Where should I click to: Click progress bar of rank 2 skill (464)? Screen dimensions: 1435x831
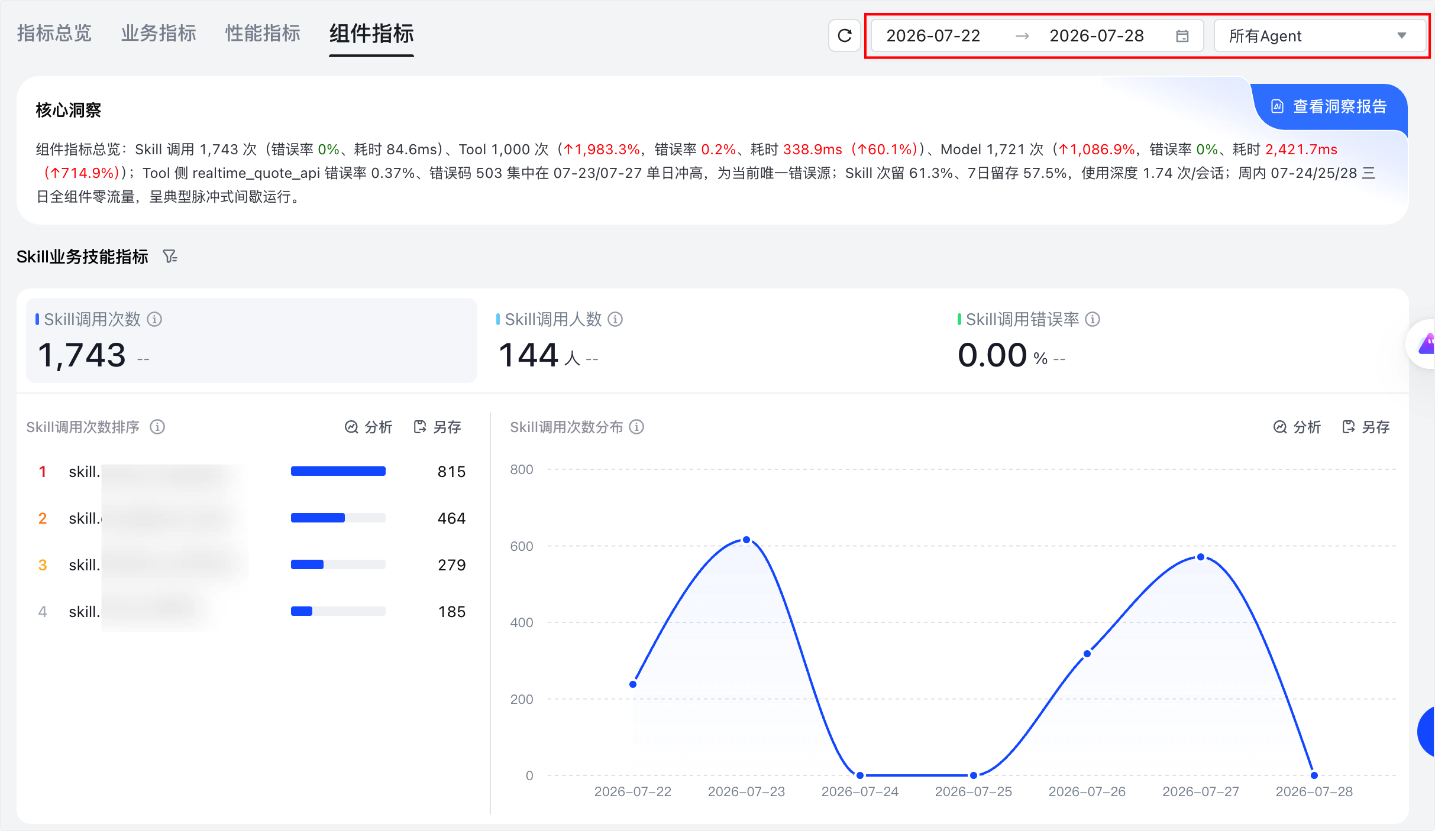click(338, 518)
